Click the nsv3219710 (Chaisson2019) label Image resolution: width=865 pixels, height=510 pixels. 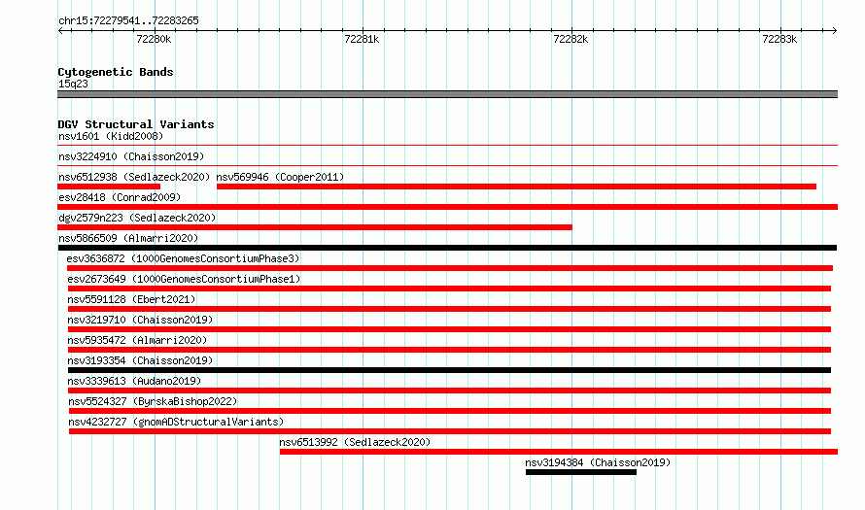[x=140, y=320]
